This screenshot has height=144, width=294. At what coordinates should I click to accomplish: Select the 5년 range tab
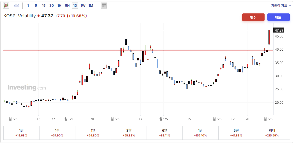(x=236, y=133)
